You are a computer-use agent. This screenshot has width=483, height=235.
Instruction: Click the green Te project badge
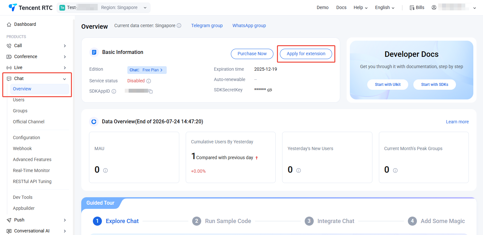(62, 8)
